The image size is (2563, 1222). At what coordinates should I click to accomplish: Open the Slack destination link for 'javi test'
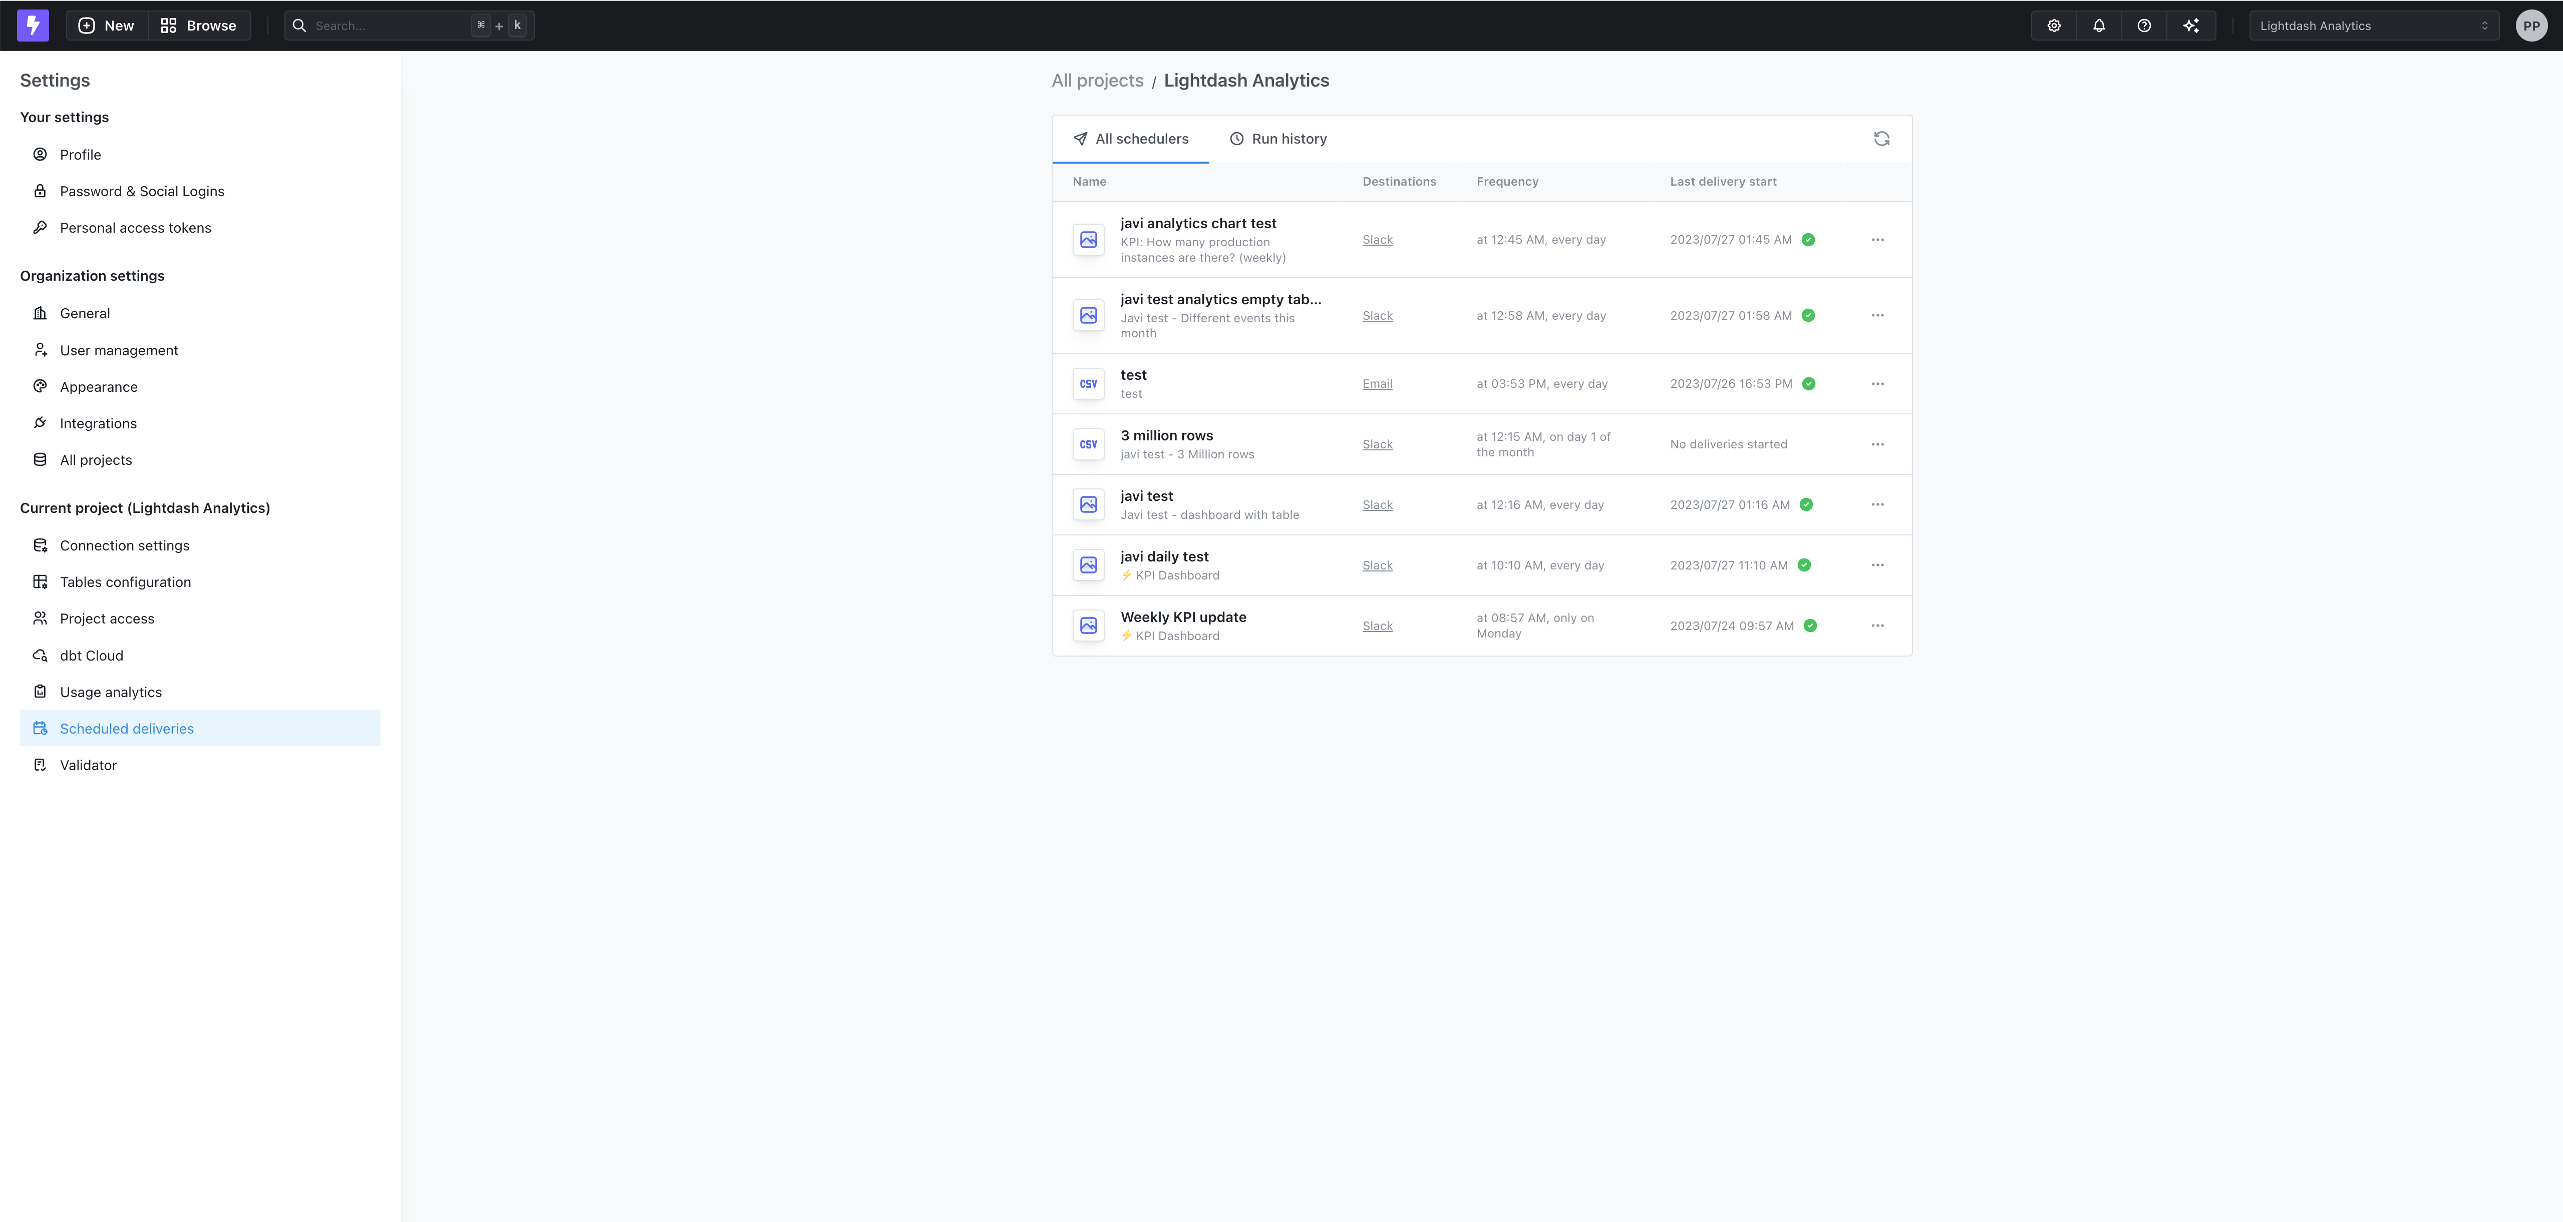(1377, 504)
